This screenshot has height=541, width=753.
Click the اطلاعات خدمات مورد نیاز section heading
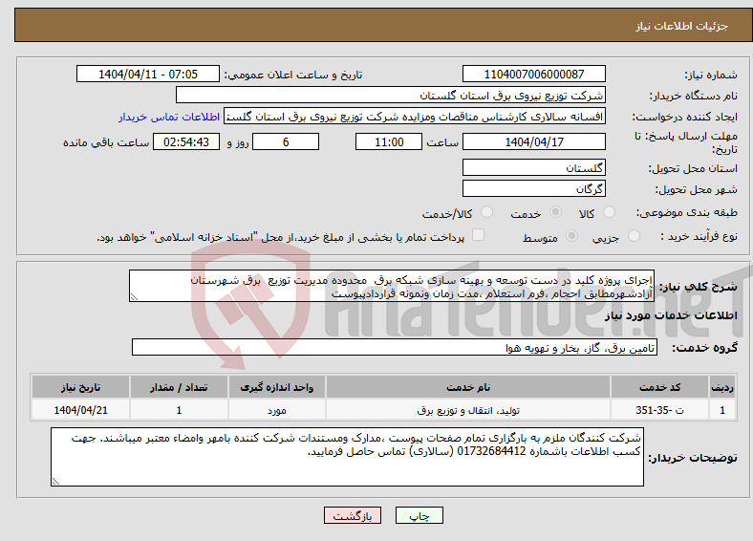671,315
